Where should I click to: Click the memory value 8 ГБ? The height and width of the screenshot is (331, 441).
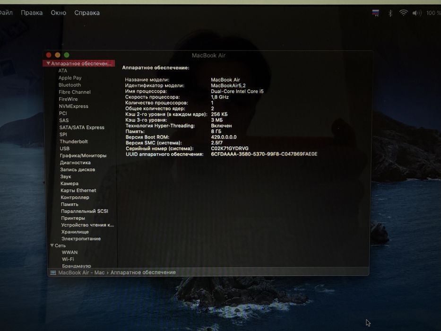216,131
